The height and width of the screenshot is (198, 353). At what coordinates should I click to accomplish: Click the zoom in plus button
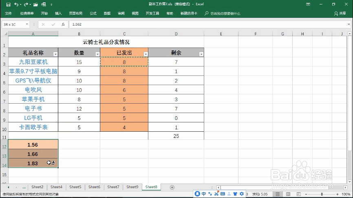(x=337, y=194)
